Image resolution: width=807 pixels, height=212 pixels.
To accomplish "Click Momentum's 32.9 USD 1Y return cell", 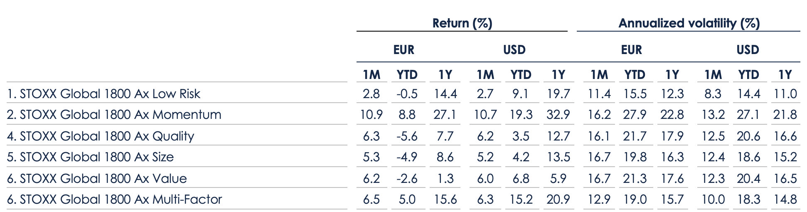I will 558,115.
